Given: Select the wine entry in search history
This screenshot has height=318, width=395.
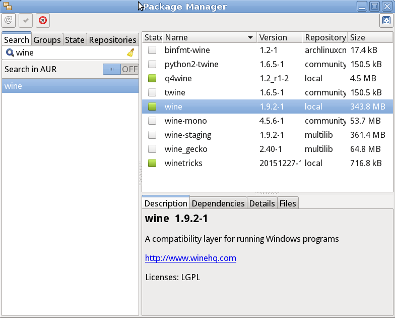Looking at the screenshot, I should (71, 86).
